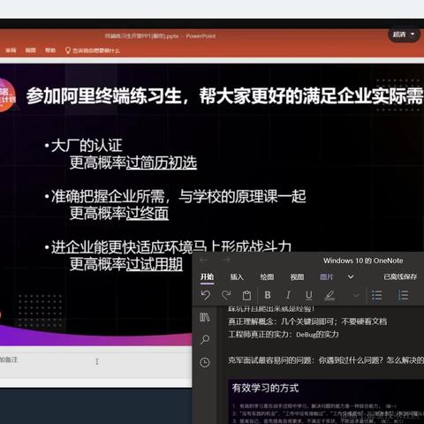Switch to the 图片 tab in OneNote
The height and width of the screenshot is (424, 424).
click(x=326, y=276)
